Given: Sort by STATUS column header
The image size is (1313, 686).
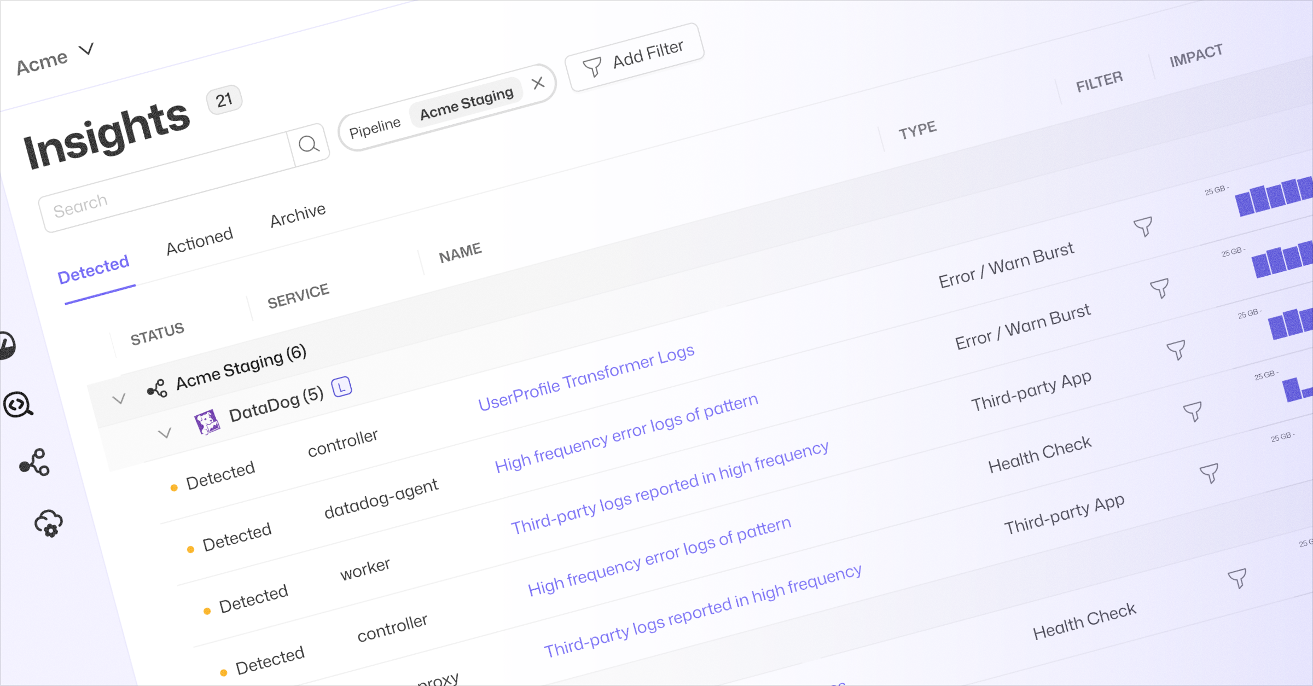Looking at the screenshot, I should (x=157, y=333).
